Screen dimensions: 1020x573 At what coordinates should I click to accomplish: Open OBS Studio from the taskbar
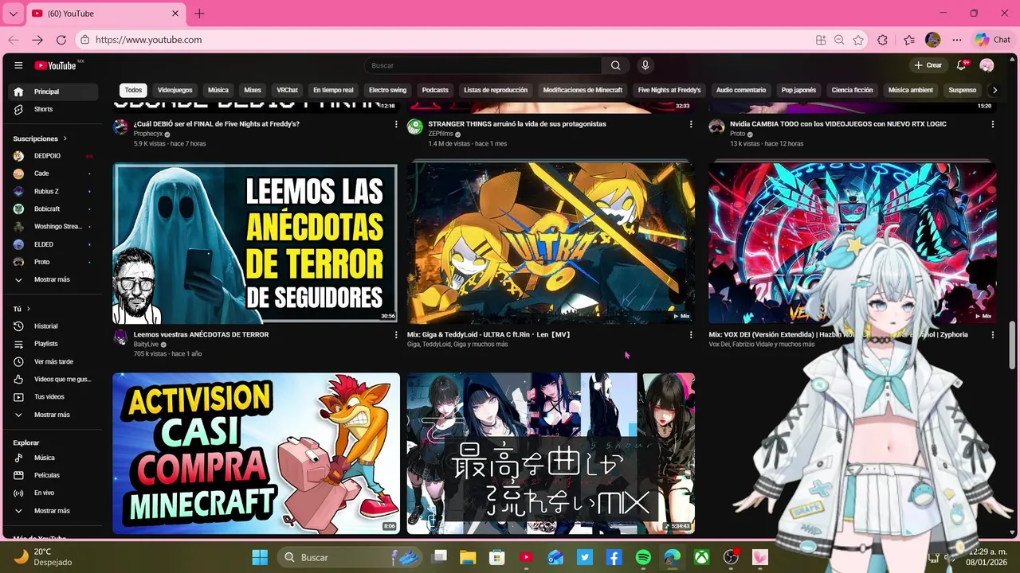click(x=731, y=558)
